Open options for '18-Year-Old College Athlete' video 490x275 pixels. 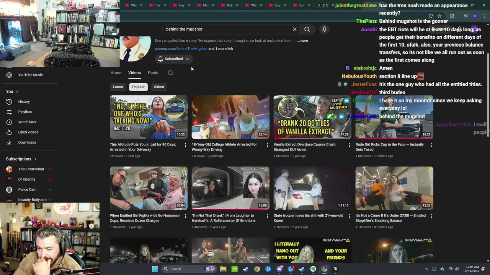268,145
